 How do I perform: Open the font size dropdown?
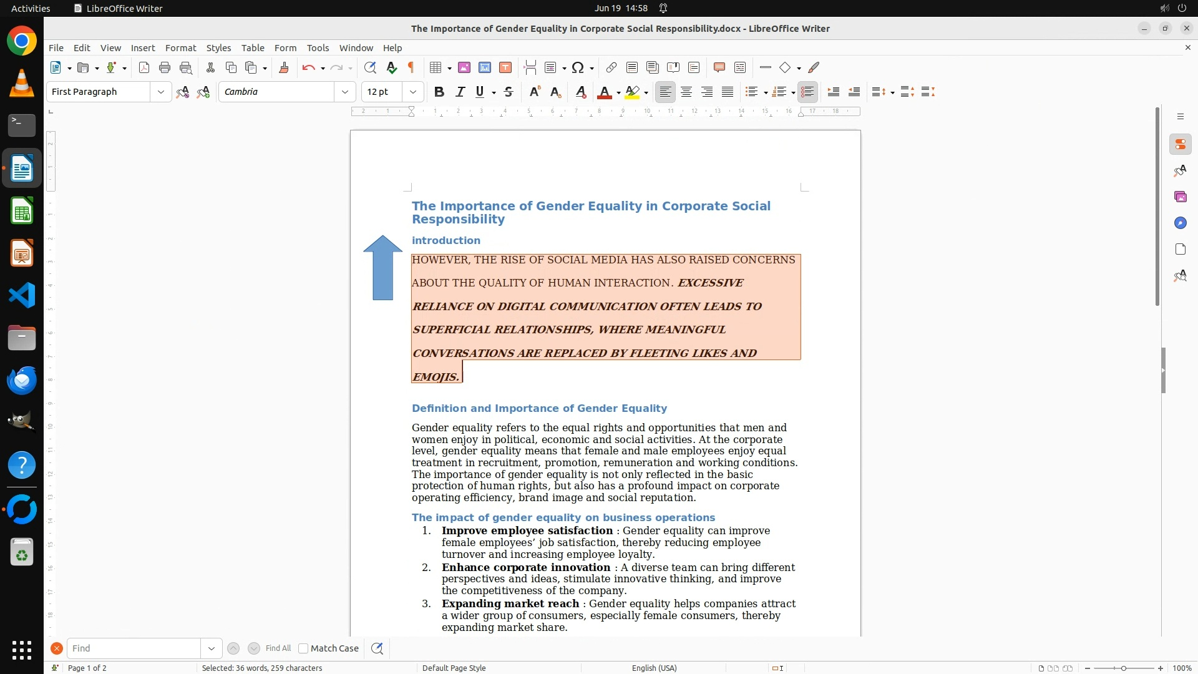click(412, 92)
